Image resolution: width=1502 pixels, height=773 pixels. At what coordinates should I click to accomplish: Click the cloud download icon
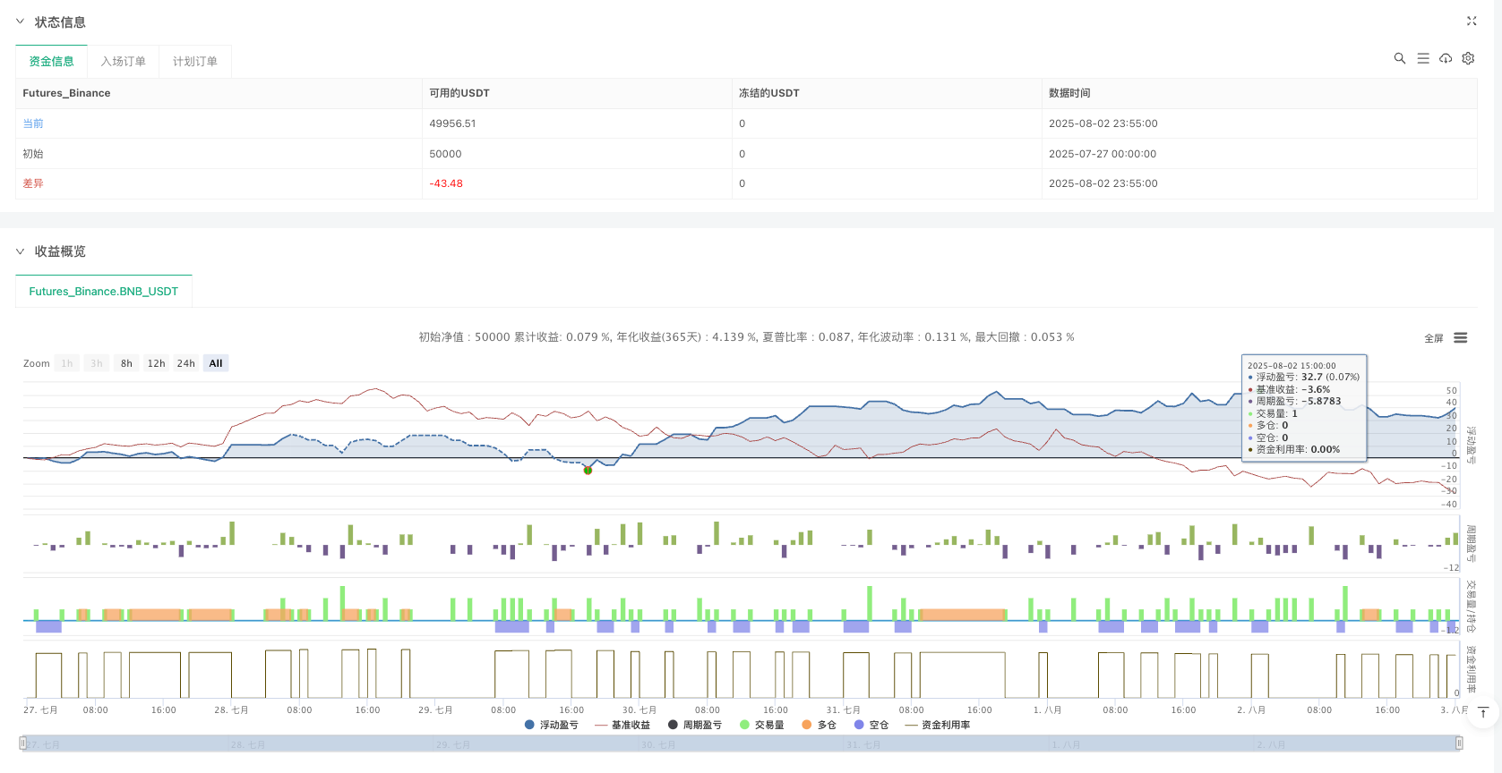[x=1446, y=58]
